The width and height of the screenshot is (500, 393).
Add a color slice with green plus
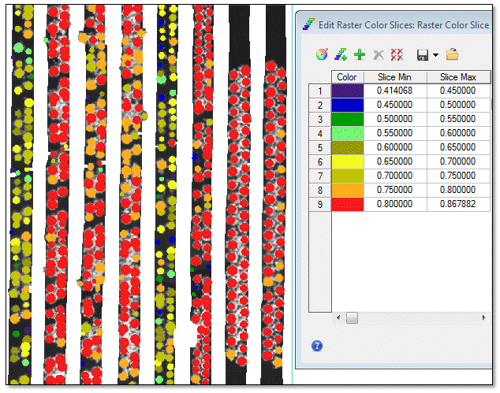(360, 54)
